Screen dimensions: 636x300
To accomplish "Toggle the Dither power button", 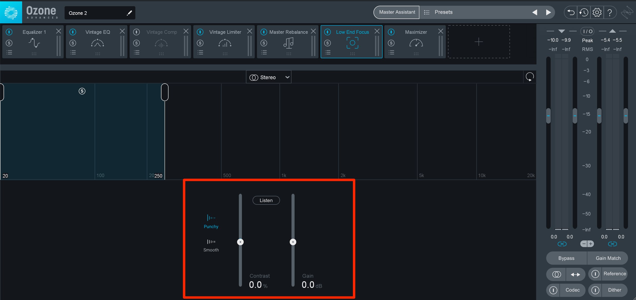I will click(595, 290).
